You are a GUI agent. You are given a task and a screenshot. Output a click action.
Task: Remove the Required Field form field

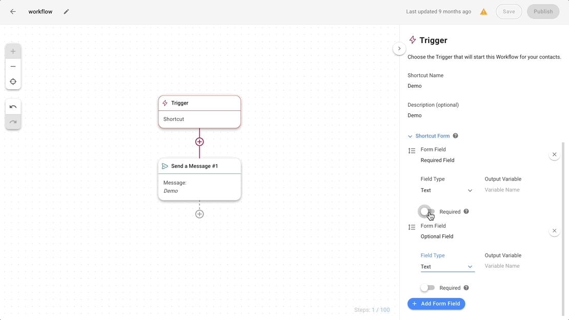[554, 154]
